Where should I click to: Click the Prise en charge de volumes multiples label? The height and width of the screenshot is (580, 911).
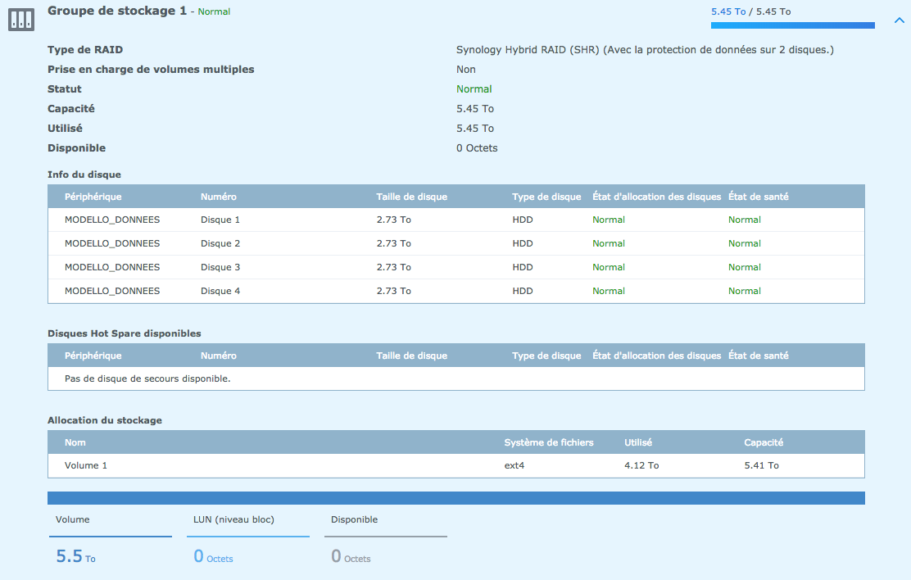(151, 69)
